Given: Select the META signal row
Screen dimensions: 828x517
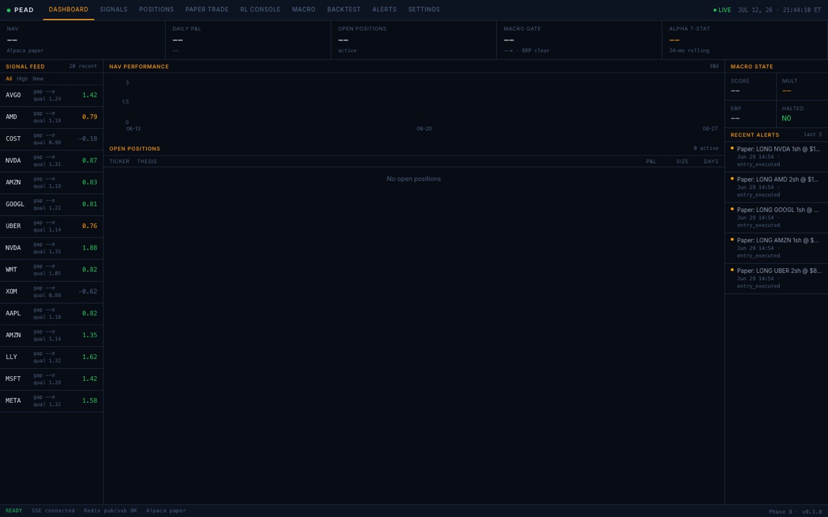Looking at the screenshot, I should (51, 401).
